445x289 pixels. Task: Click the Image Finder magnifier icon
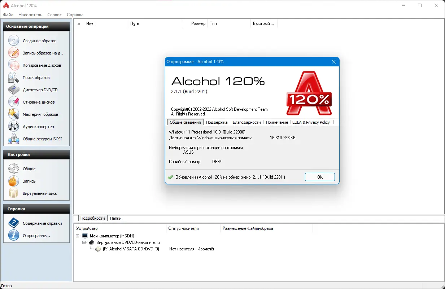pos(13,78)
